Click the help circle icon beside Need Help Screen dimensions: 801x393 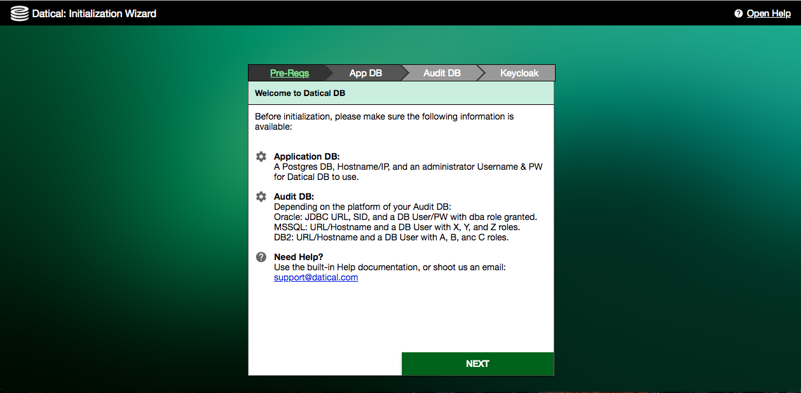click(x=261, y=257)
